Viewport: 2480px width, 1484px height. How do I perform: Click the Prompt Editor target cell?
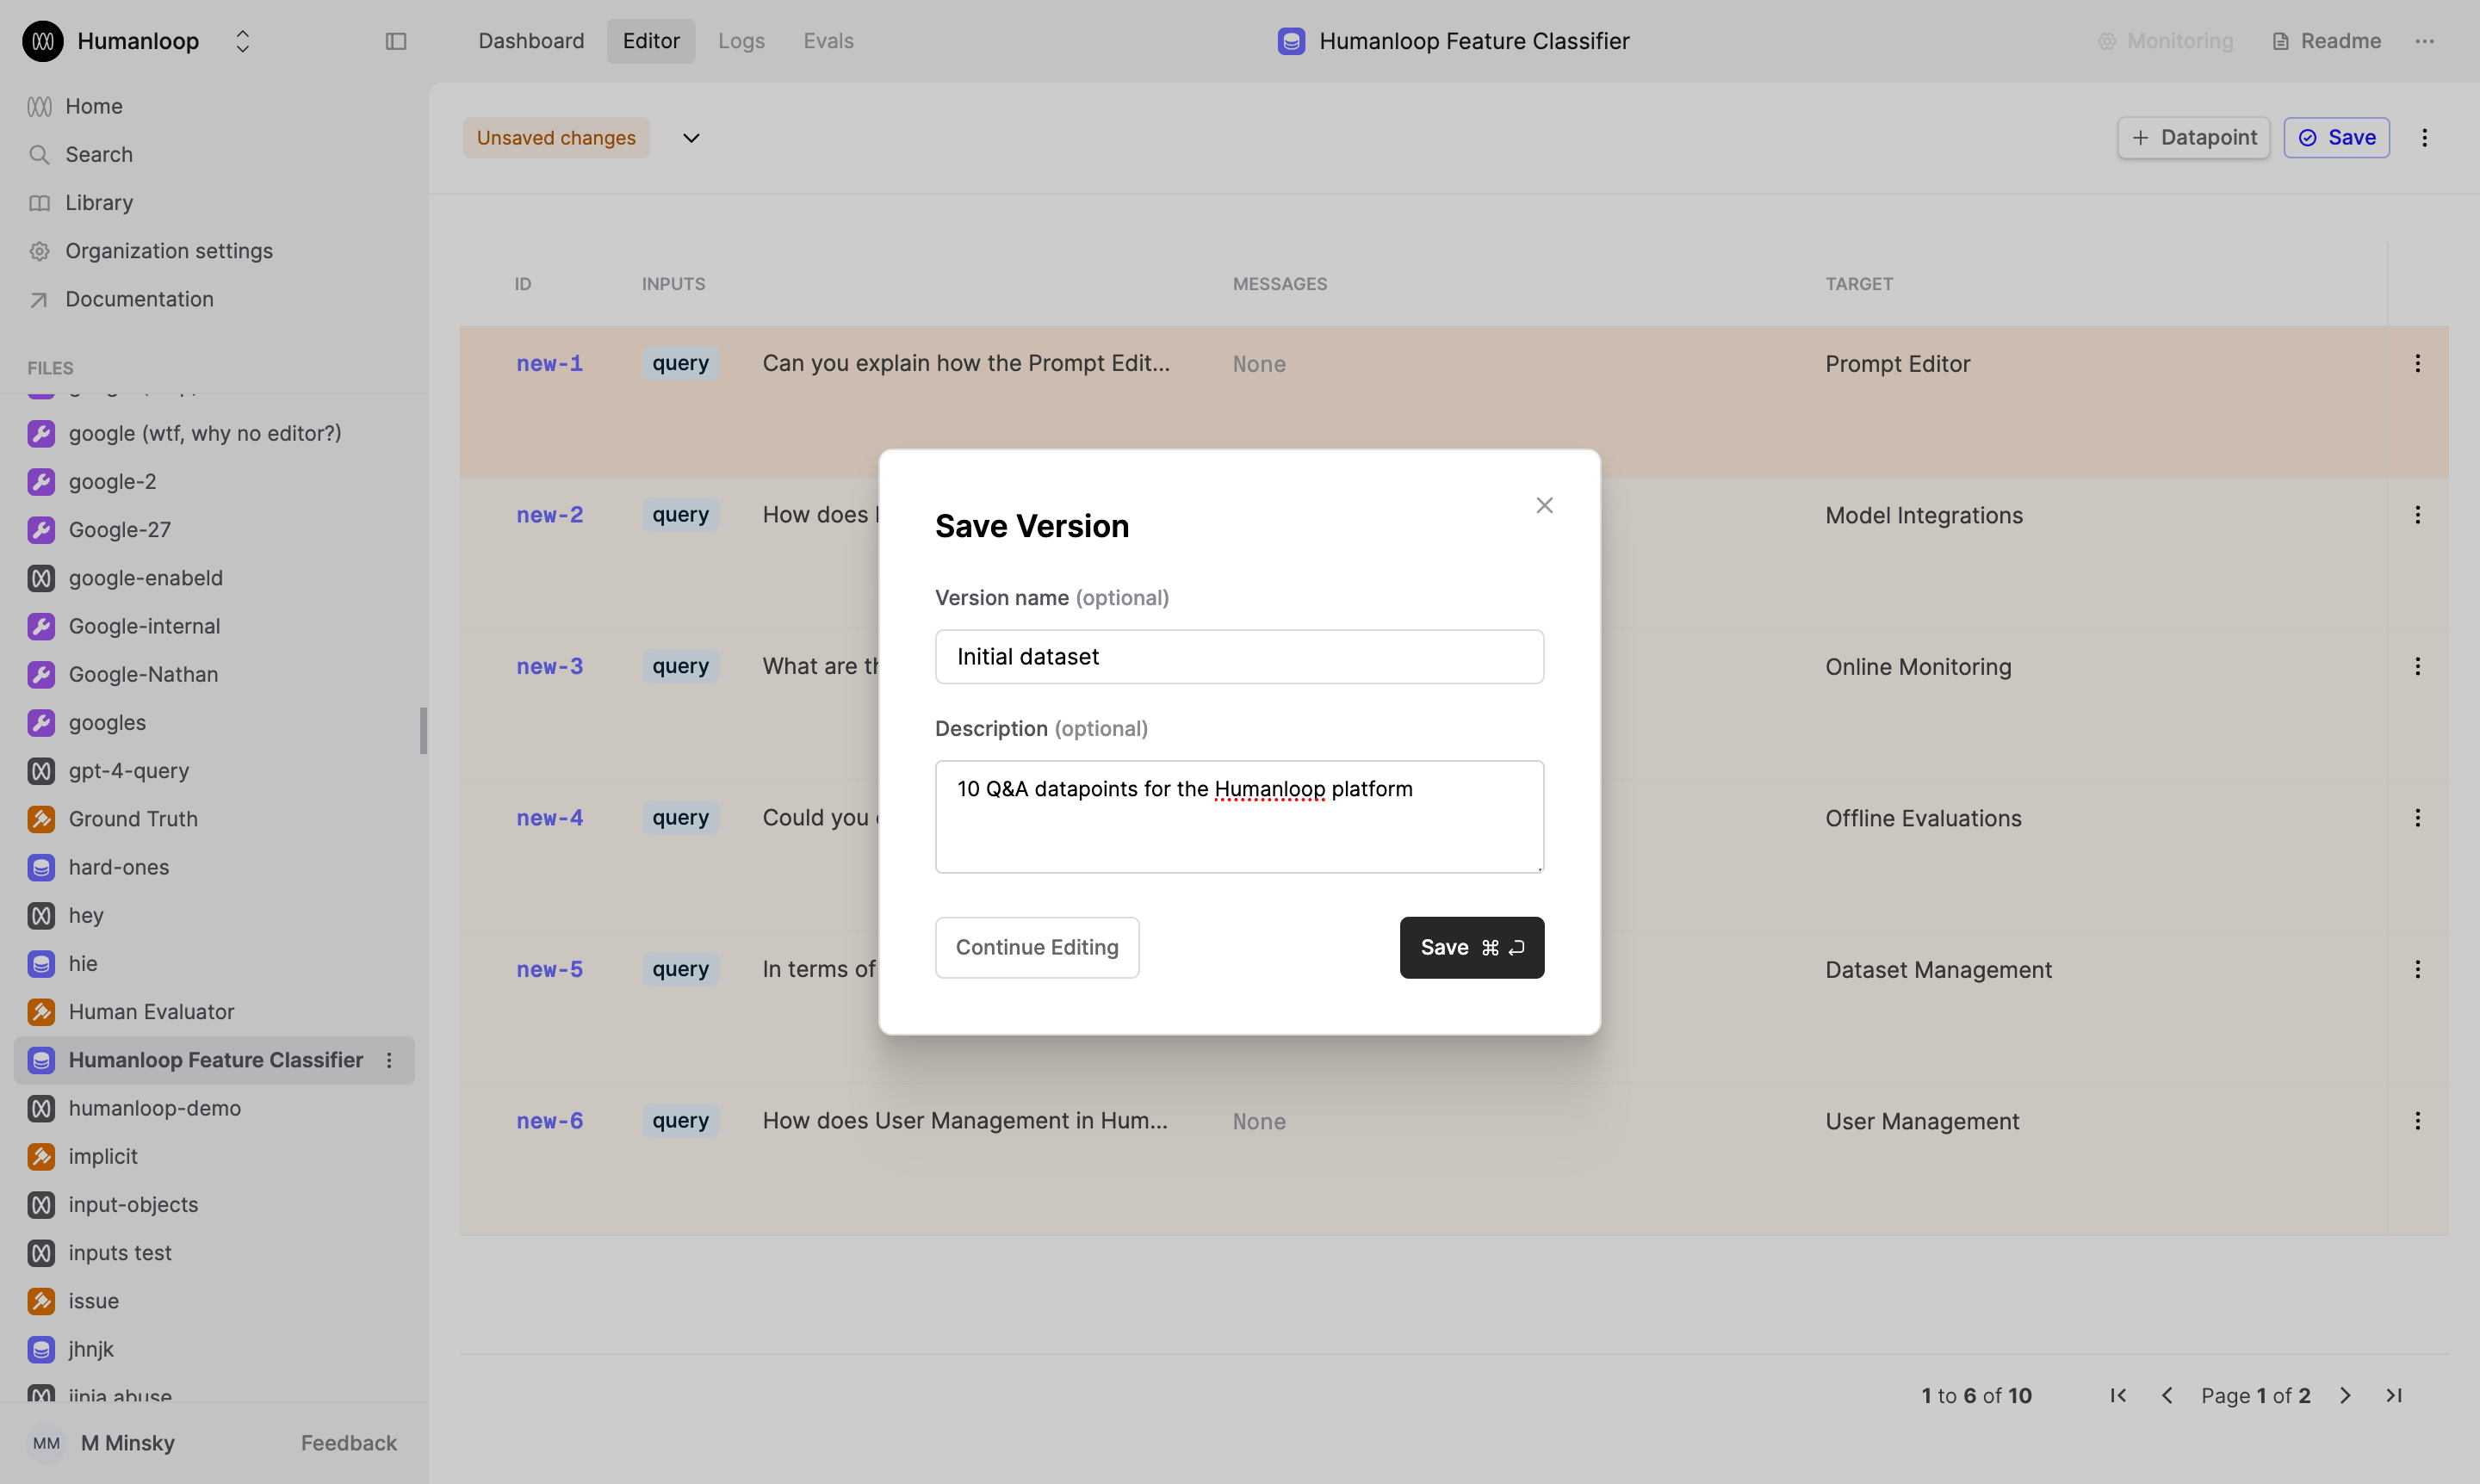tap(1898, 364)
